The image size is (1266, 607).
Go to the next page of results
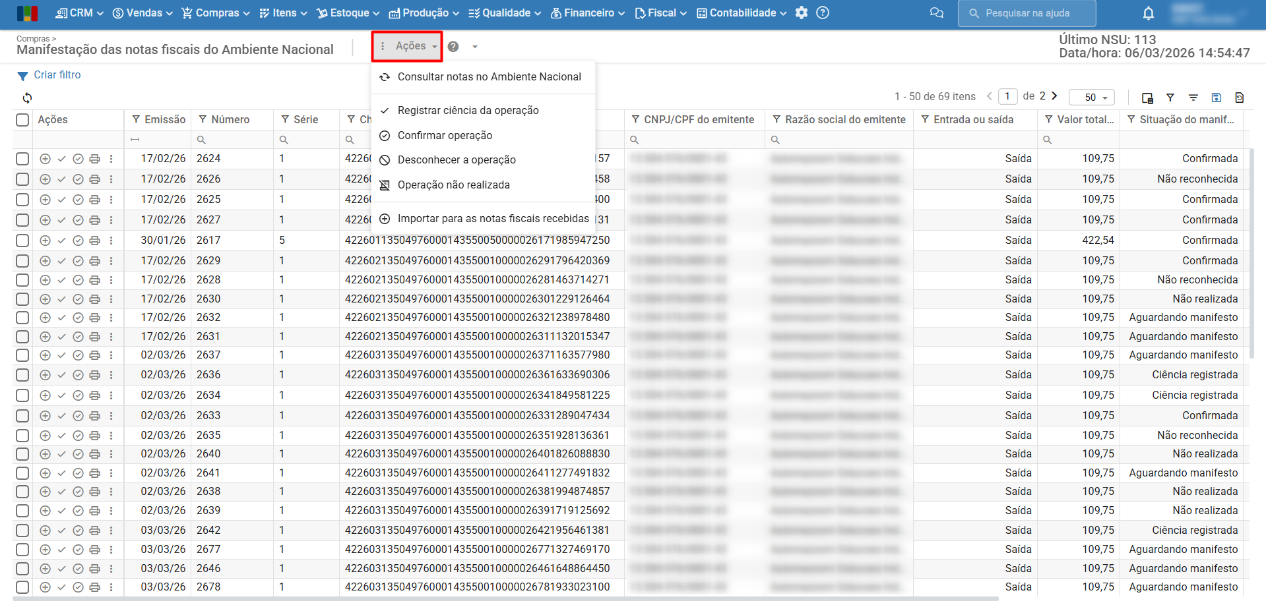pyautogui.click(x=1054, y=96)
